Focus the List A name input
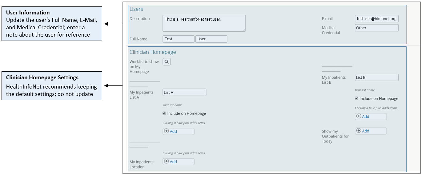Screen dimensions: 425x178 click(184, 92)
